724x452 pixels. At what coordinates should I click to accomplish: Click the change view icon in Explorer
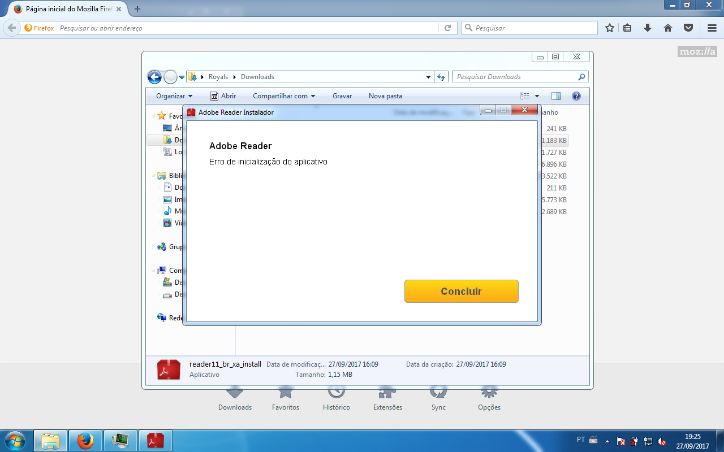pyautogui.click(x=525, y=96)
